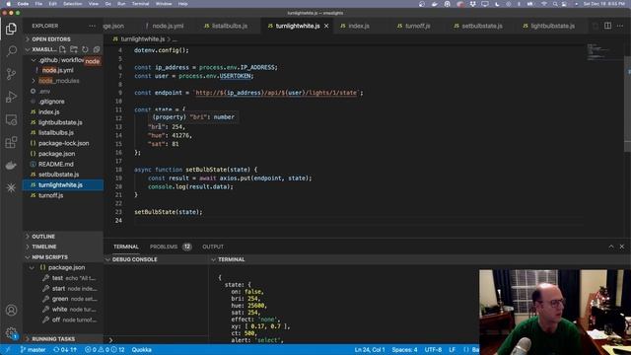The height and width of the screenshot is (355, 631).
Task: Open setbulbstate.js in the explorer
Action: click(x=58, y=175)
